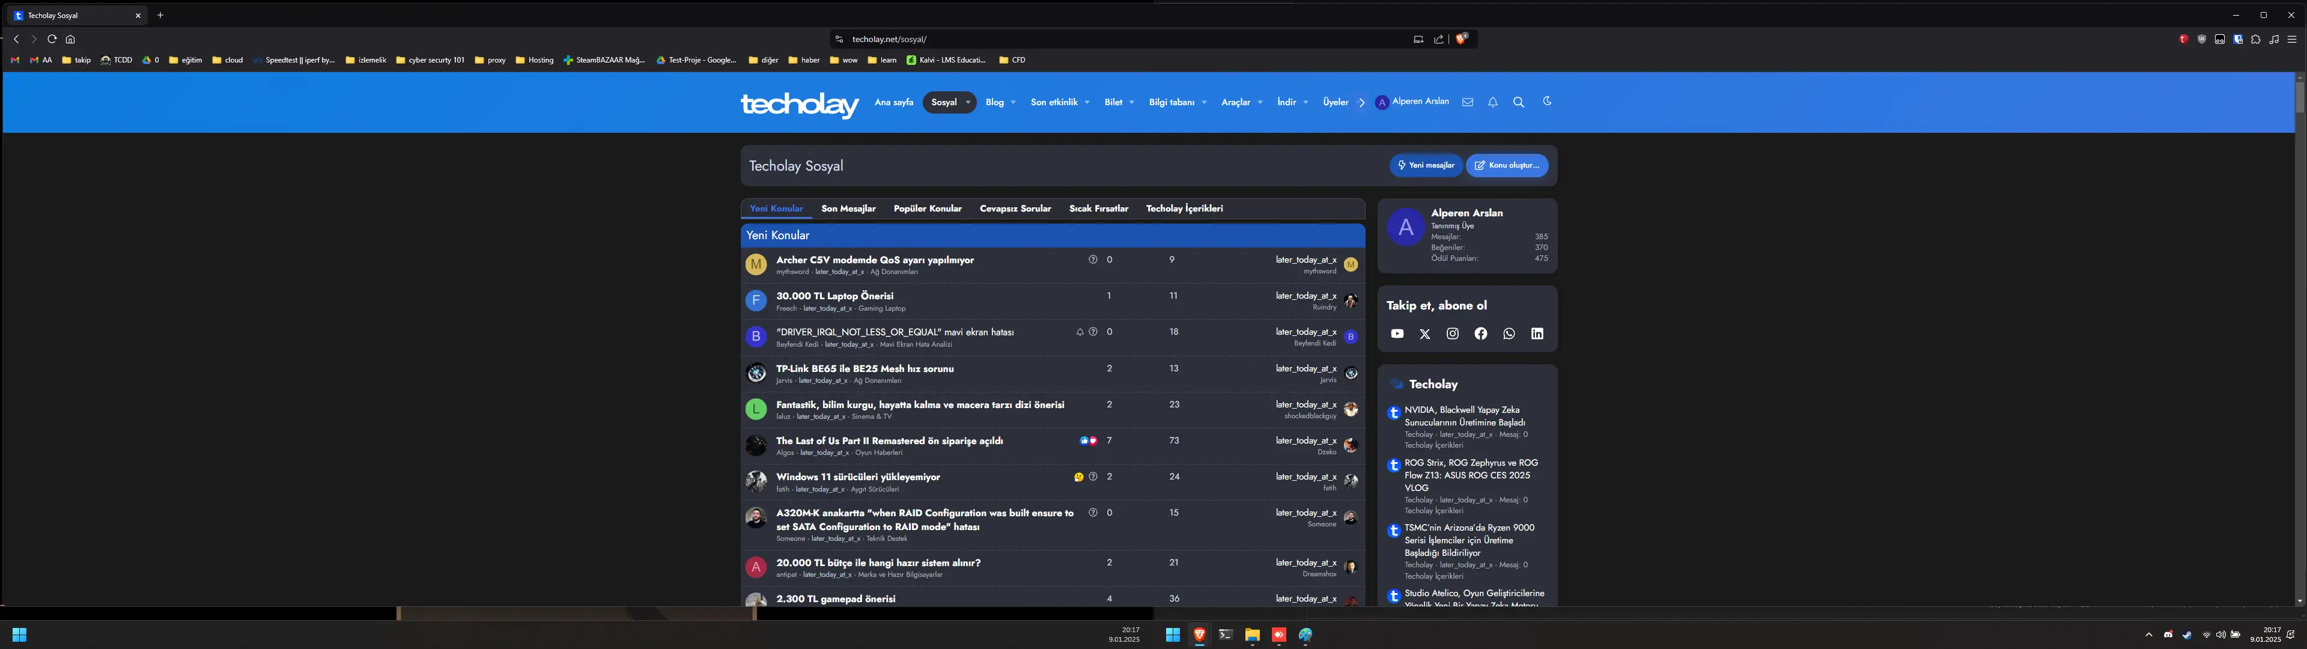
Task: Open the Alperen Arslan account link in the header
Action: click(x=1412, y=102)
